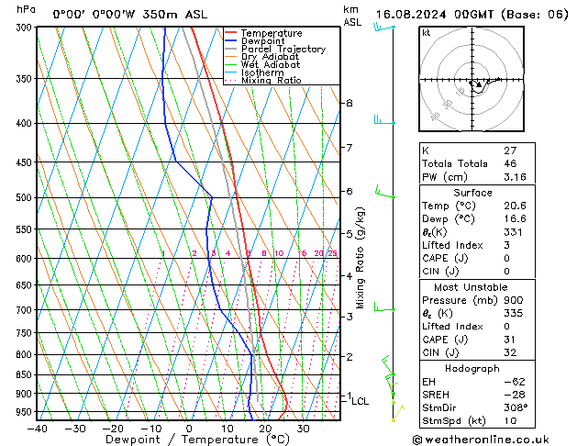577x446 pixels.
Task: Click the yellow surface wind barb
Action: click(398, 413)
